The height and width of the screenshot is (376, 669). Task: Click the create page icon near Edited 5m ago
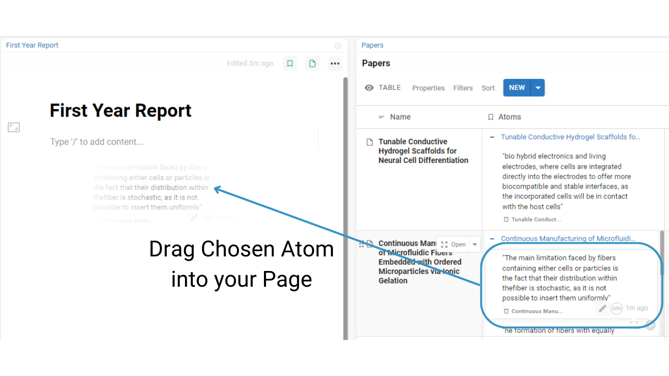pyautogui.click(x=312, y=63)
